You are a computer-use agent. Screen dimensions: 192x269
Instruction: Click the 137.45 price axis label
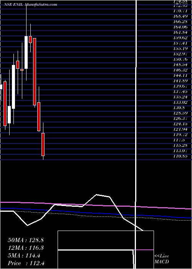pos(181,91)
